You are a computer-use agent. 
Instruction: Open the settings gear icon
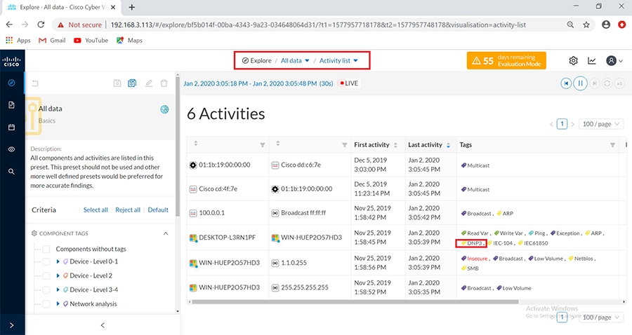click(x=573, y=61)
